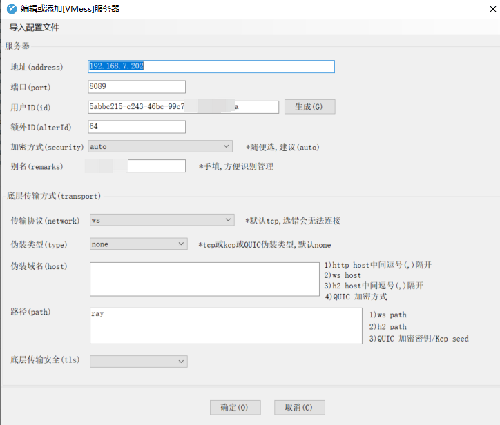
Task: Click the 额外ID(alterId) label
Action: (x=41, y=128)
